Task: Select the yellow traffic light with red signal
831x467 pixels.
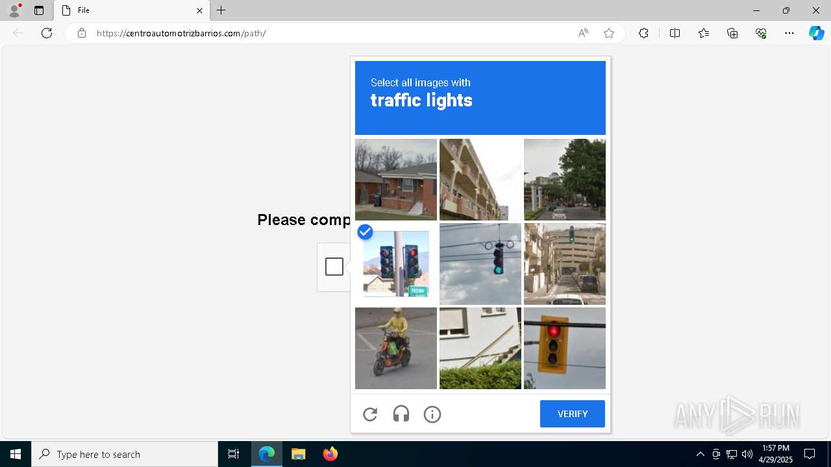Action: tap(565, 348)
